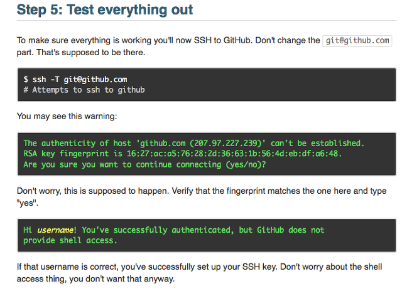Click the RSA key fingerprint line

tap(183, 154)
